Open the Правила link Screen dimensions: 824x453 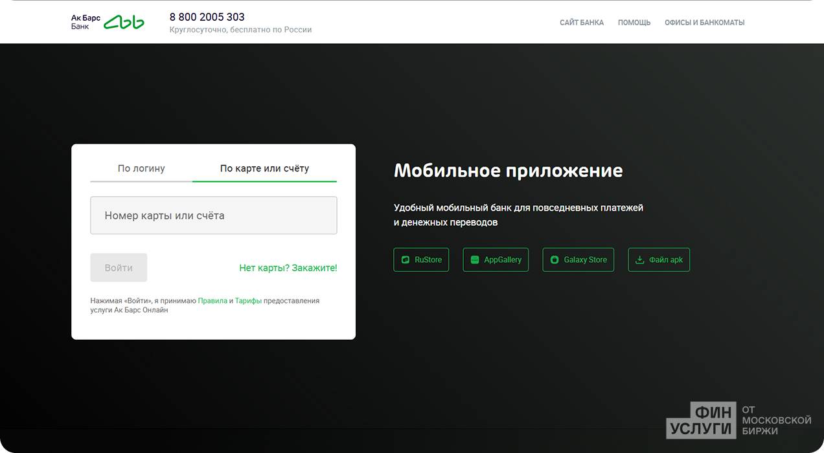(x=212, y=301)
